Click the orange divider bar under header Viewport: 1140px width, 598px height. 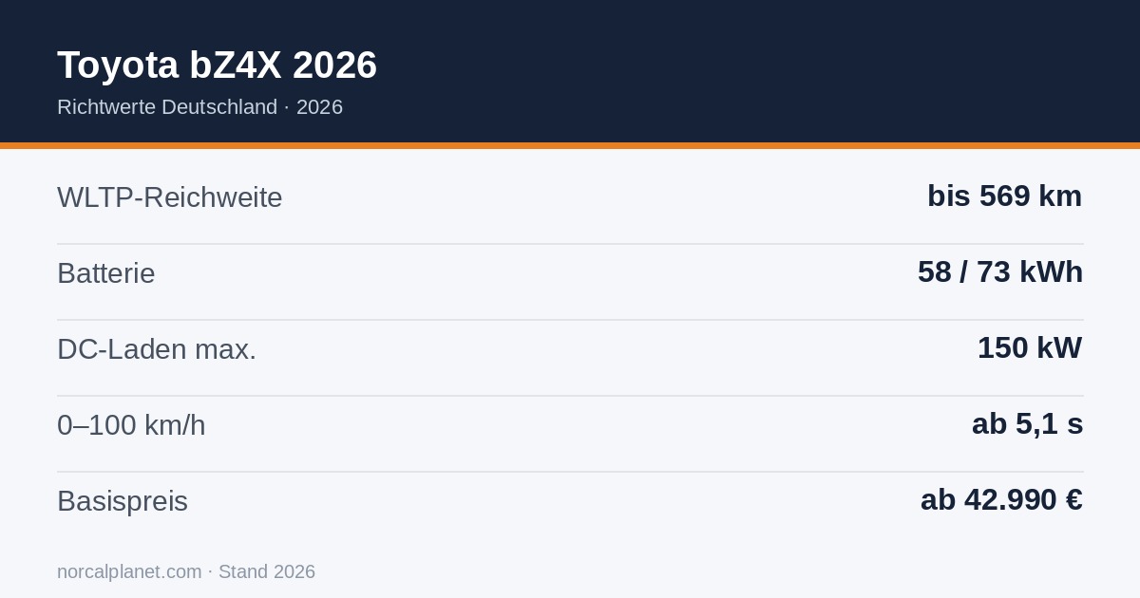click(570, 145)
